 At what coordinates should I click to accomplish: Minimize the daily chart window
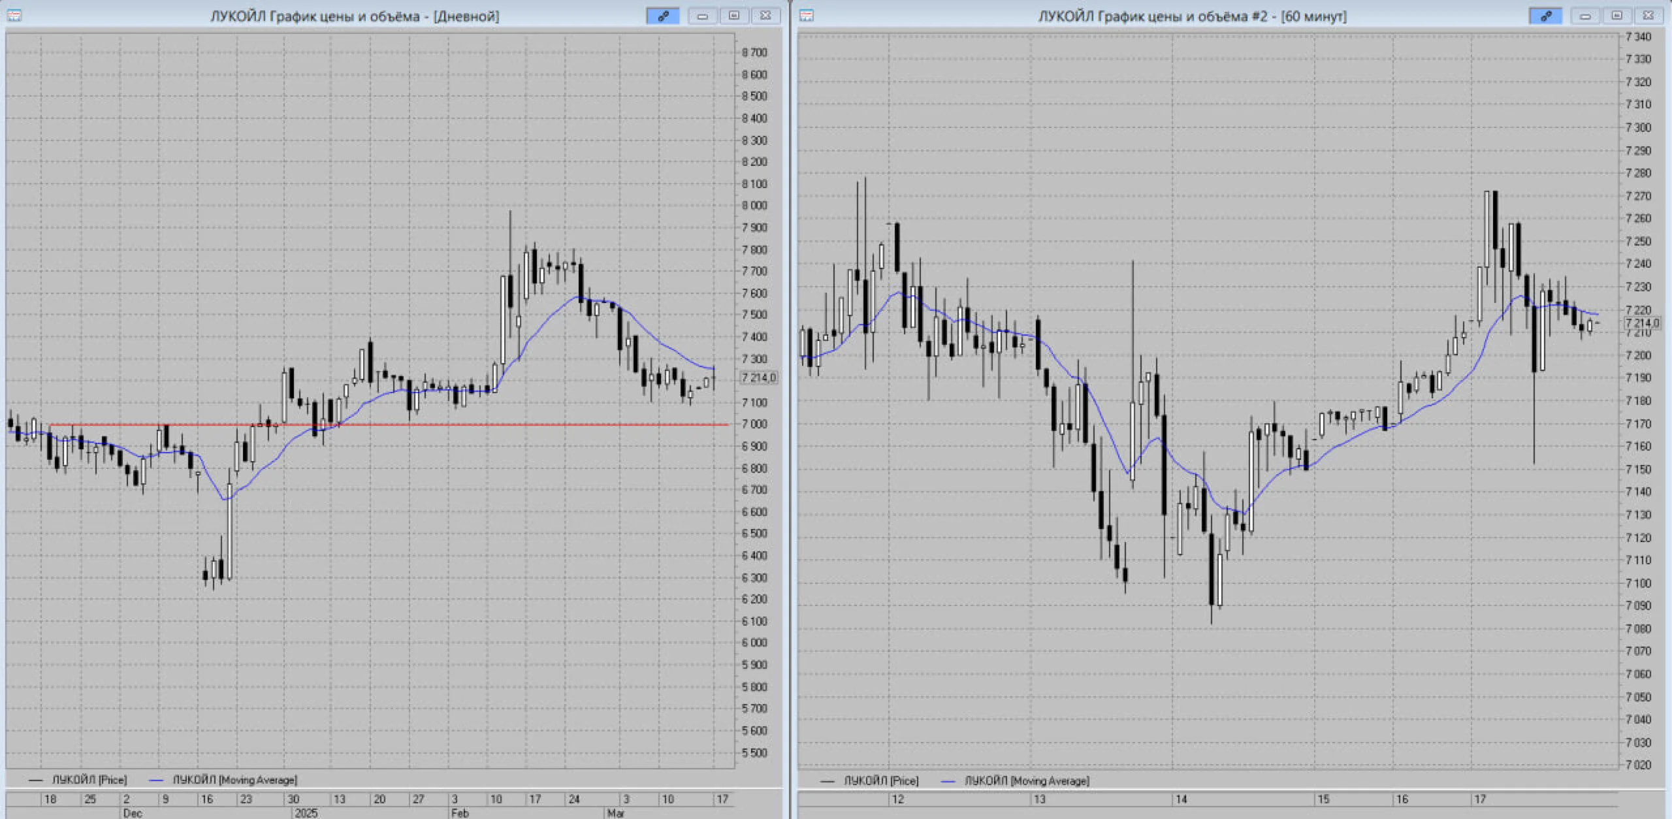pos(703,16)
